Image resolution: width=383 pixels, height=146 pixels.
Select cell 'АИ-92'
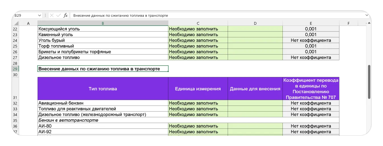click(x=103, y=132)
